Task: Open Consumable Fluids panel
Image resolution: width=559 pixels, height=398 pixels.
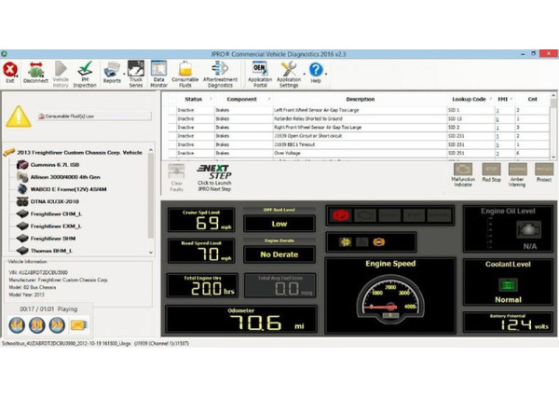Action: [x=187, y=72]
